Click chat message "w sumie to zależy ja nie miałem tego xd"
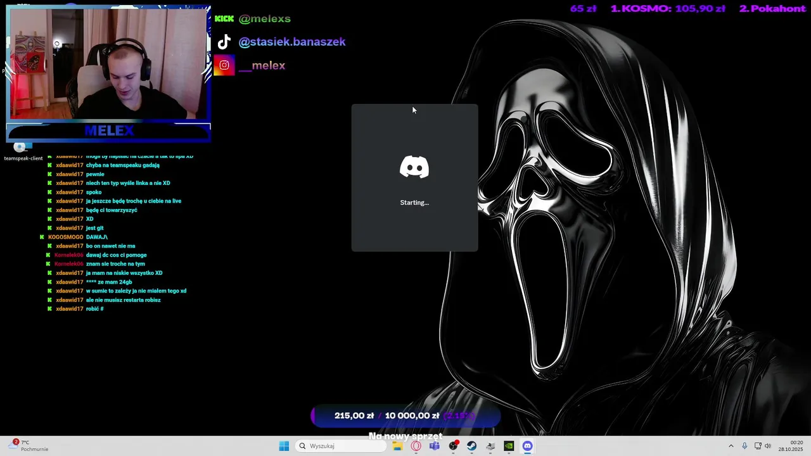This screenshot has width=811, height=456. (x=136, y=291)
